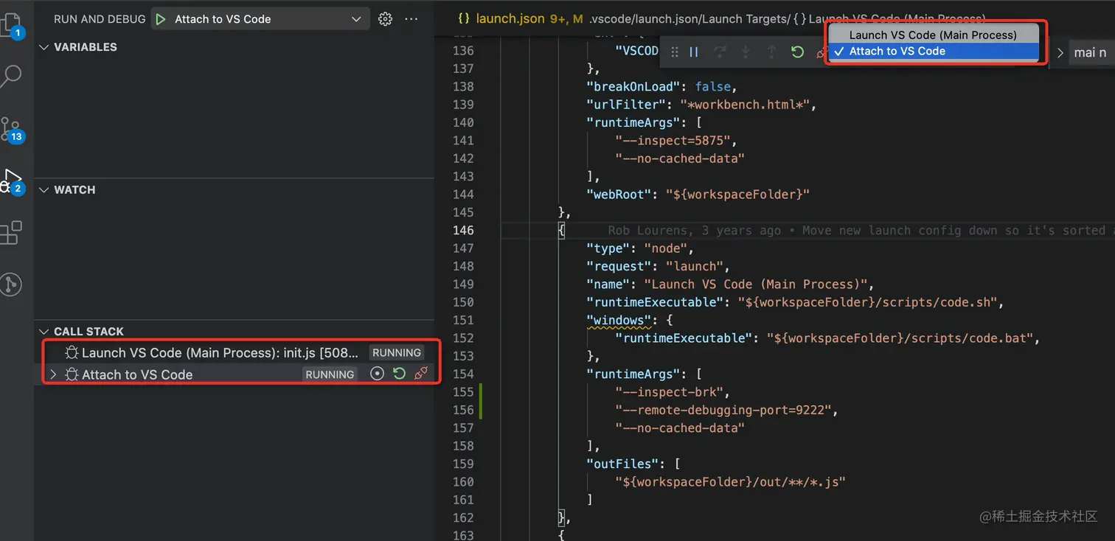The width and height of the screenshot is (1115, 541).
Task: Click Step Into in the debug toolbar
Action: click(746, 52)
